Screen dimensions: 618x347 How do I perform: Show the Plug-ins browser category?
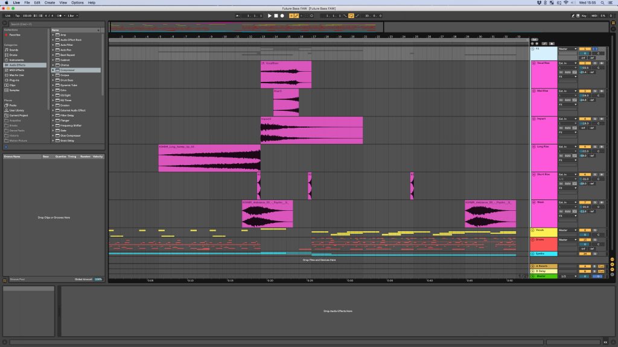pyautogui.click(x=14, y=80)
